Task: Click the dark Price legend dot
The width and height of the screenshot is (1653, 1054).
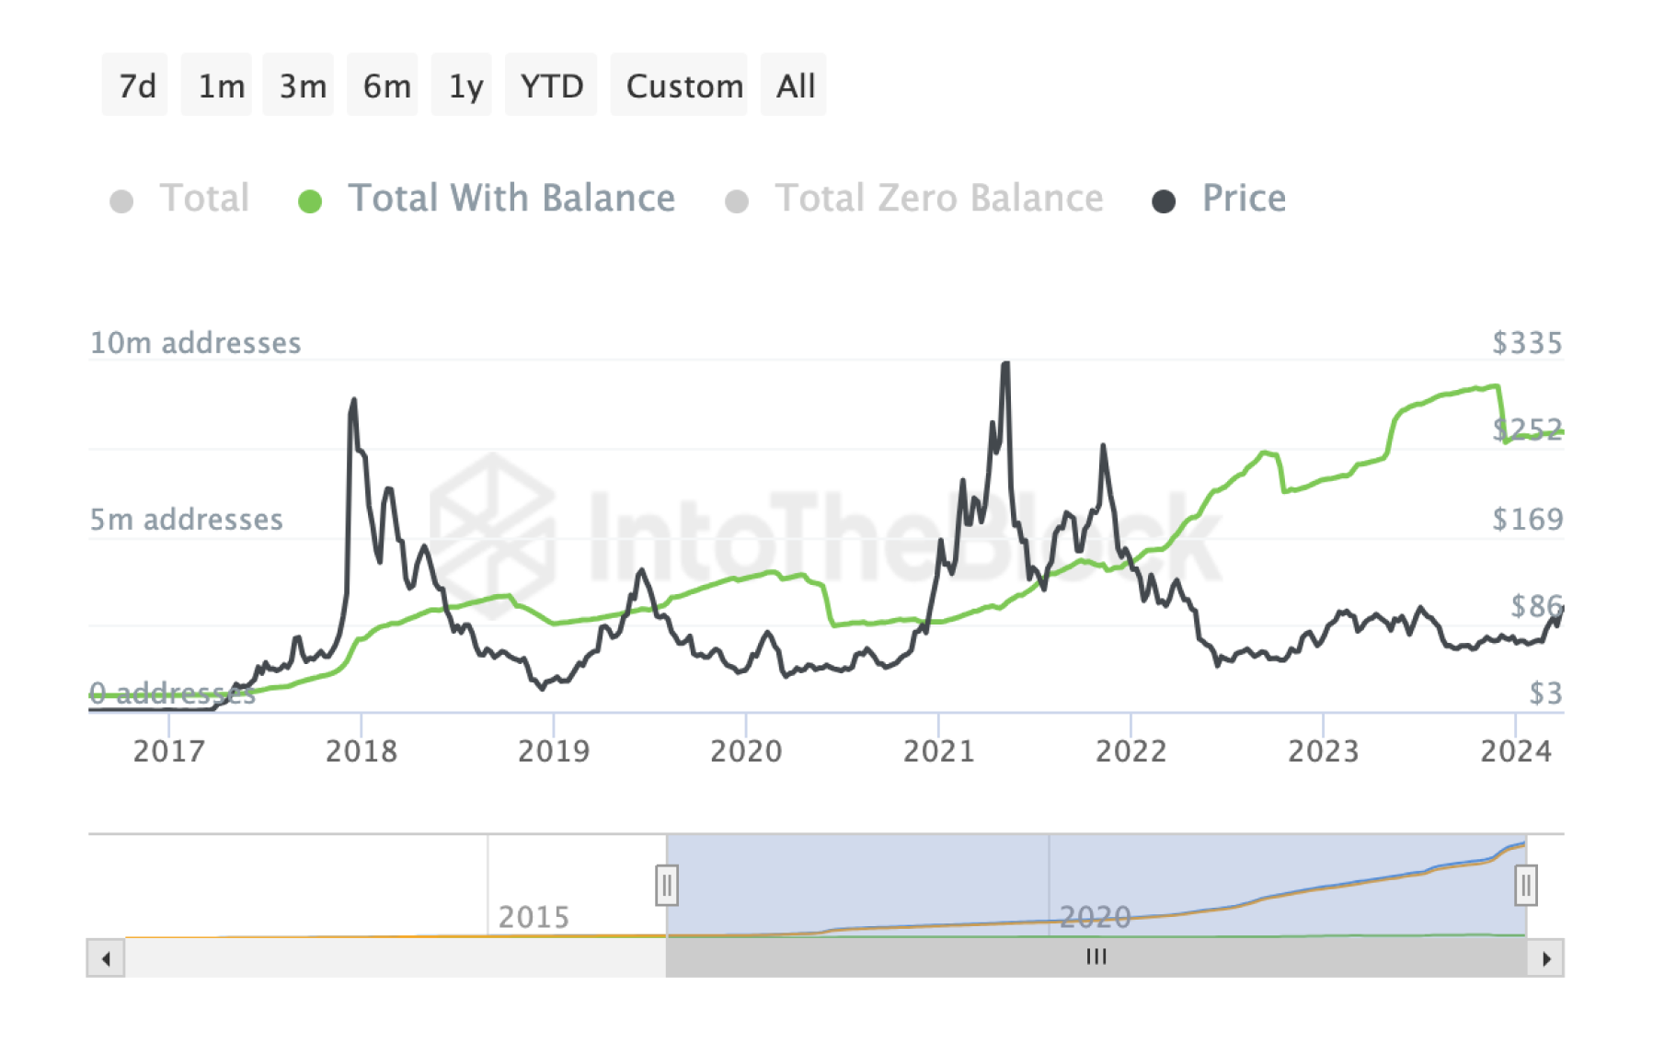Action: (x=1164, y=201)
